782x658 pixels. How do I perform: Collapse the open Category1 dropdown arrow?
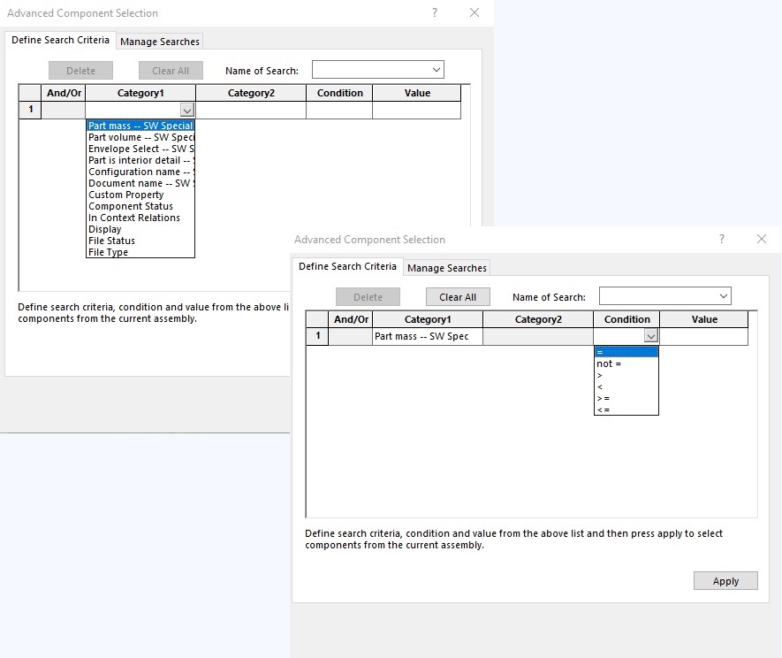point(186,111)
